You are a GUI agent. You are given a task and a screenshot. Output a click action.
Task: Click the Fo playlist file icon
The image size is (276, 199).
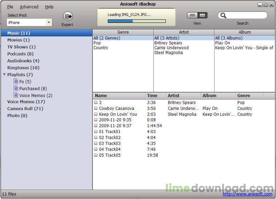[x=16, y=81]
